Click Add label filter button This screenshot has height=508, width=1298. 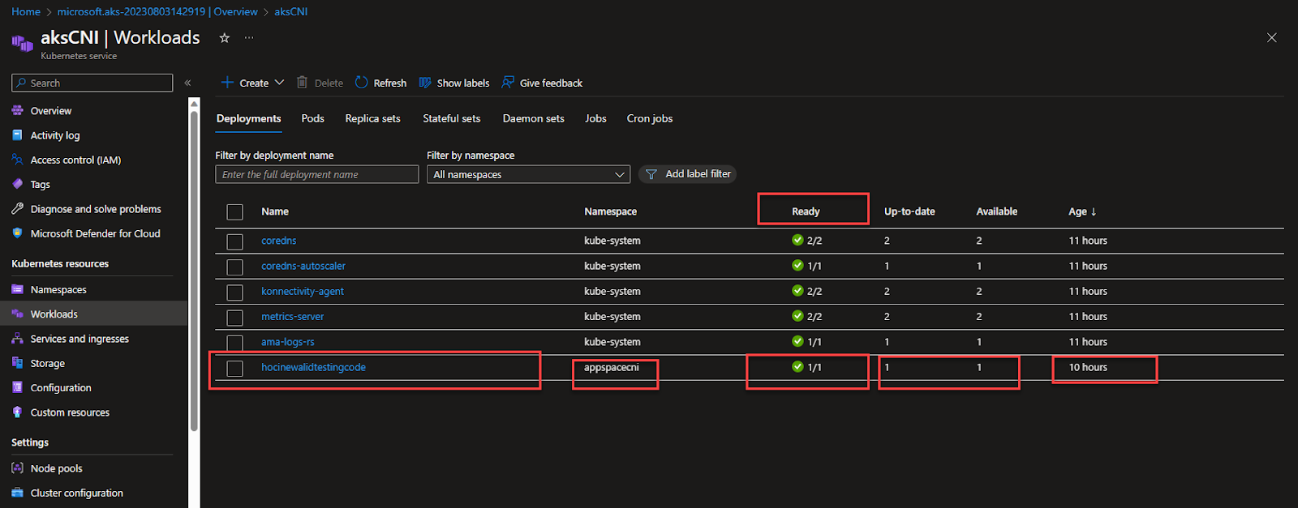(687, 174)
